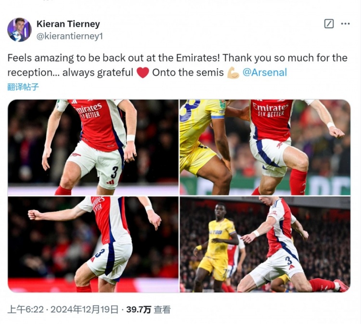Open the top-right photo with yellow-kit opponent
Screen dimensions: 361x324
pos(265,147)
